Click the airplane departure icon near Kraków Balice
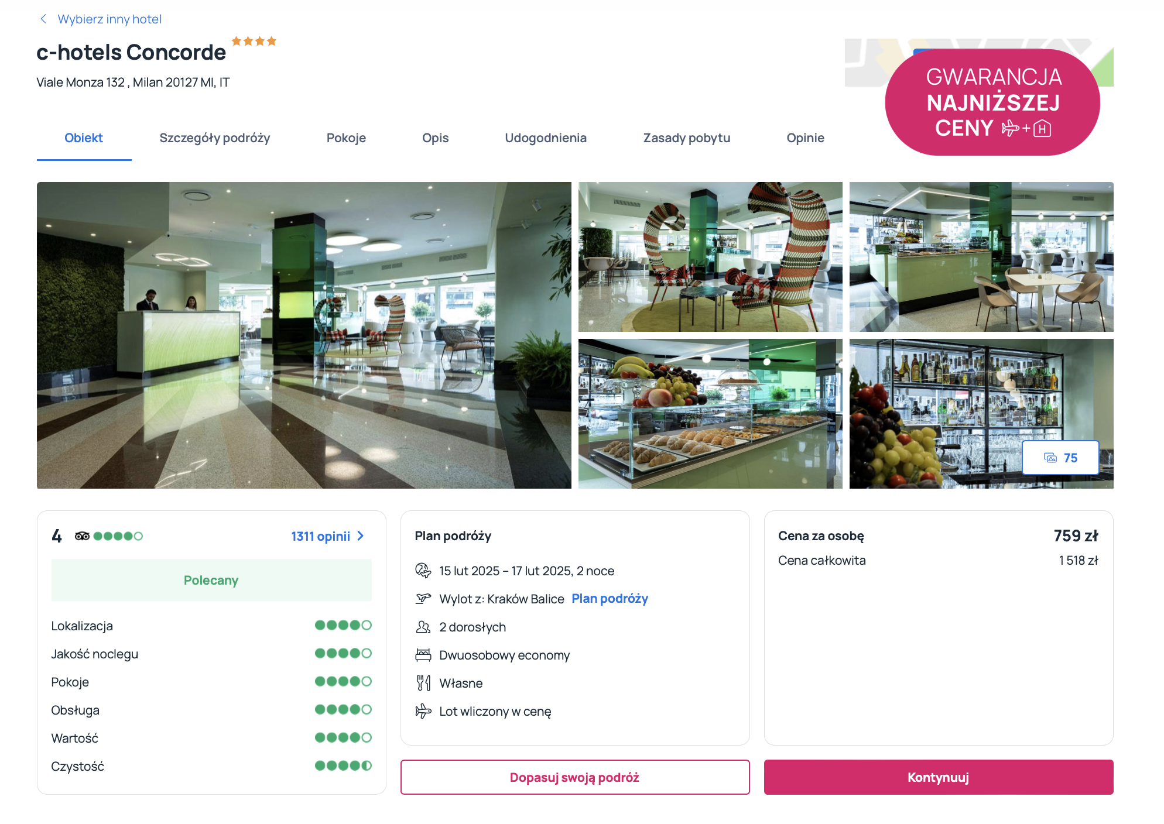The height and width of the screenshot is (824, 1164). coord(423,599)
